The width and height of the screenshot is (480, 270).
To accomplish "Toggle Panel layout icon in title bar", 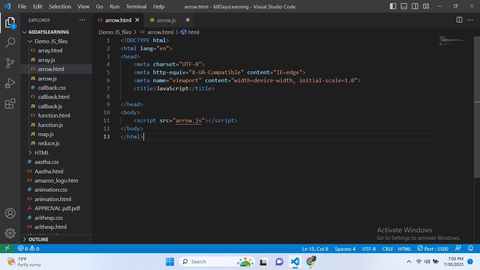I will (x=404, y=6).
